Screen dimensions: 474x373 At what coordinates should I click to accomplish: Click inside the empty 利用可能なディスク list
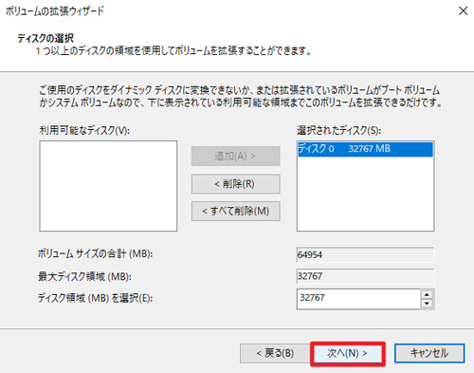108,186
